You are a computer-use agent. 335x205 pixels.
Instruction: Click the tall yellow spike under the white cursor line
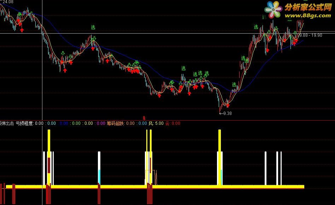pyautogui.click(x=49, y=157)
